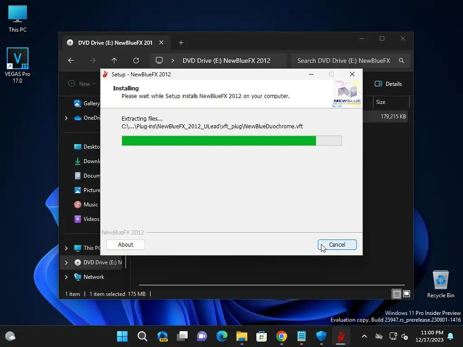Open Task View from the taskbar
Viewport: 463px width, 347px height.
tap(182, 336)
